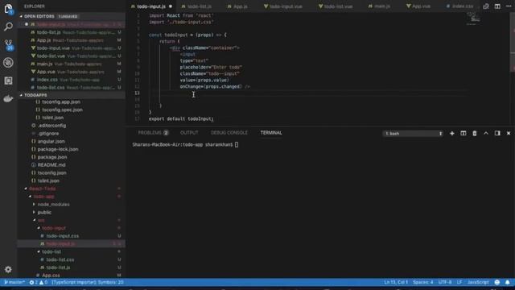Open the terminal shell selector '1: bash'
Image resolution: width=515 pixels, height=290 pixels.
coord(413,134)
